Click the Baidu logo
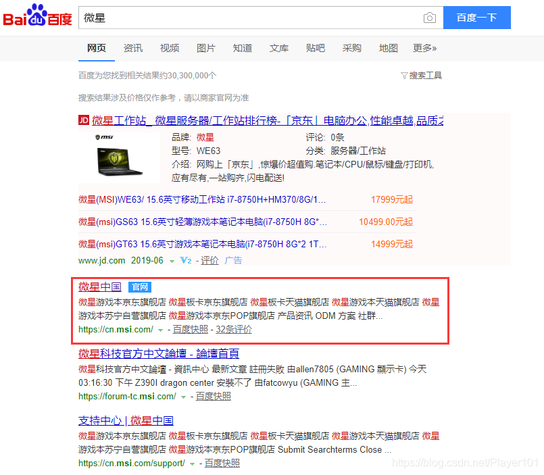The height and width of the screenshot is (475, 544). coord(37,16)
